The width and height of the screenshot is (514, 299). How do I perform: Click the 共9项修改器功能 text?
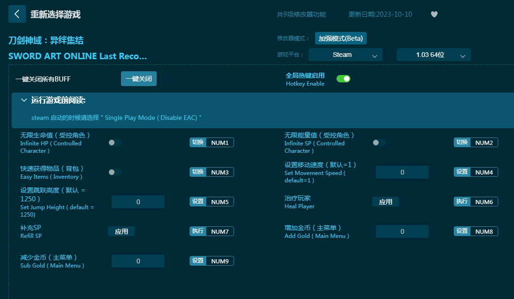click(x=301, y=14)
